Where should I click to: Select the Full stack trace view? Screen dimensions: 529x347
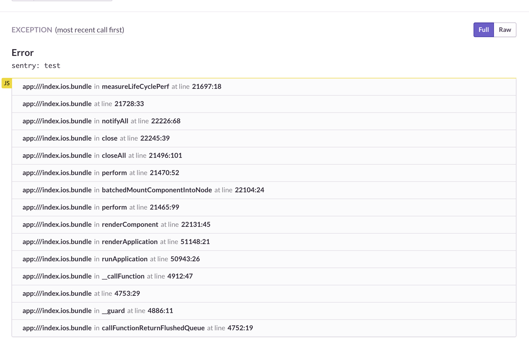coord(483,30)
